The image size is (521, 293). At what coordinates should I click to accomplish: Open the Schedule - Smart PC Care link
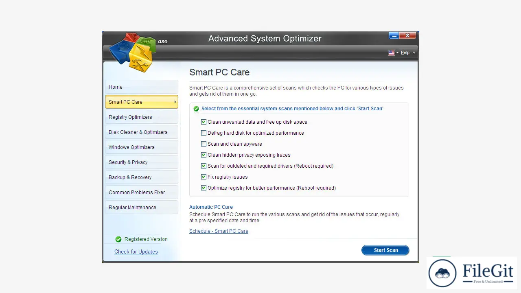(x=219, y=231)
